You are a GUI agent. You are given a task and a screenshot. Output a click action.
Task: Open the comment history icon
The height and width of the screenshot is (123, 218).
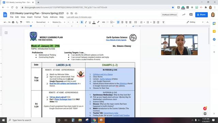[x=191, y=15]
